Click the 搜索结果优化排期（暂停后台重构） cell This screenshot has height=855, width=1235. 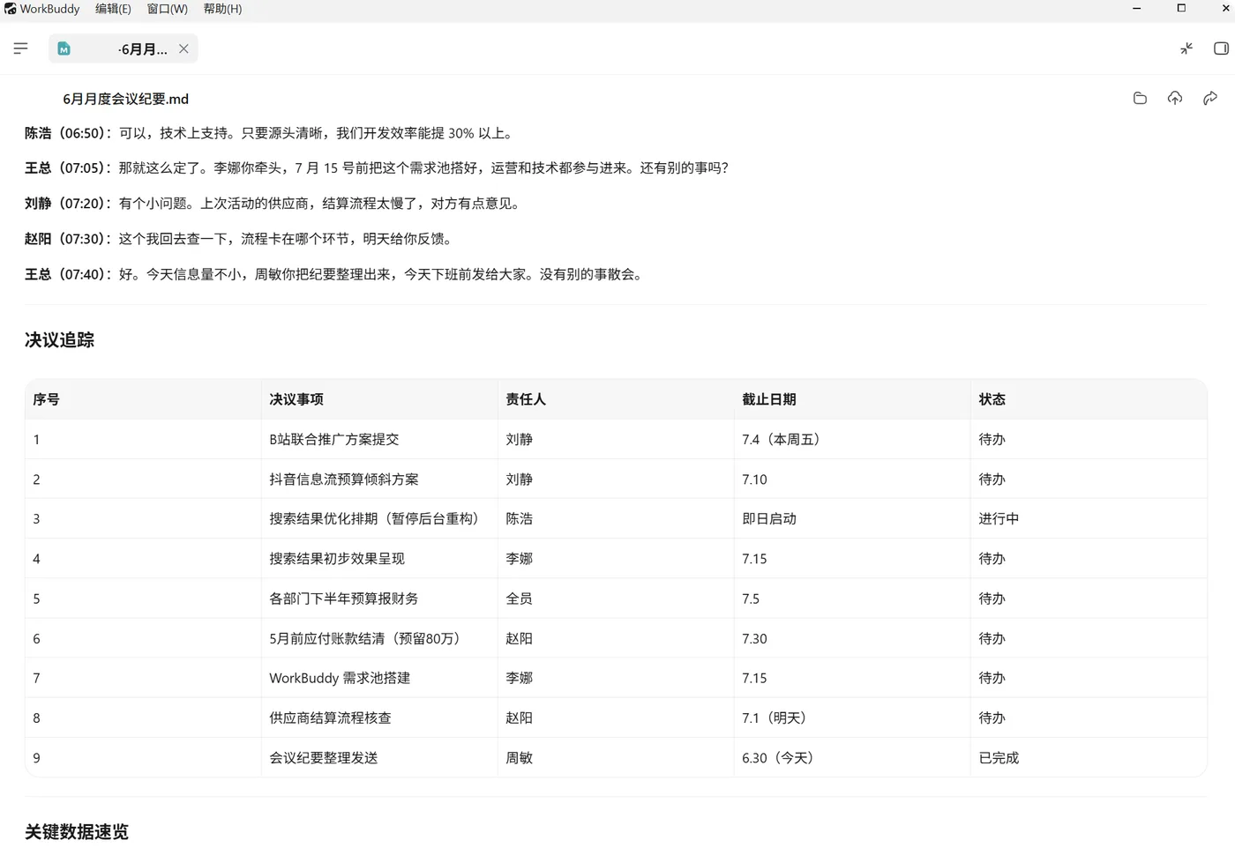tap(378, 519)
